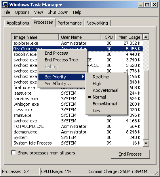
Task: Choose End Process Tree from context menu
Action: [61, 60]
